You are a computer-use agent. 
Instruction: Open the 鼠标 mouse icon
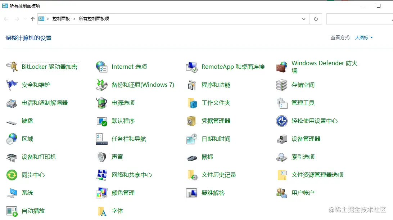(192, 158)
